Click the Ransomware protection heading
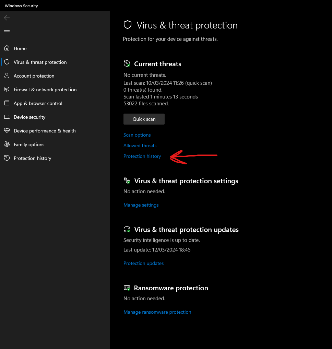Viewport: 332px width, 349px height. click(171, 288)
